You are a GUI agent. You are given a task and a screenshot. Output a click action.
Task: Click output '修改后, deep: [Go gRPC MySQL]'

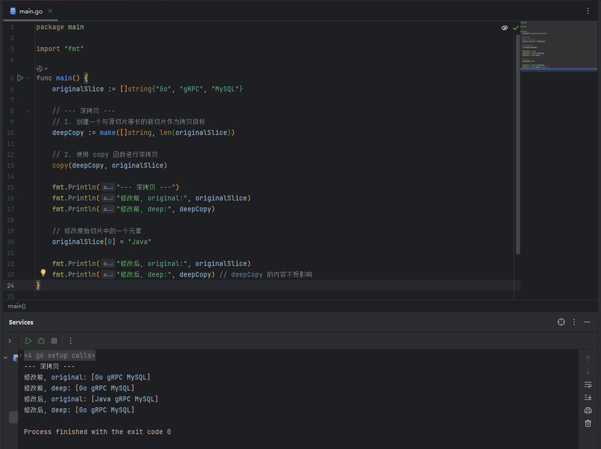point(79,410)
